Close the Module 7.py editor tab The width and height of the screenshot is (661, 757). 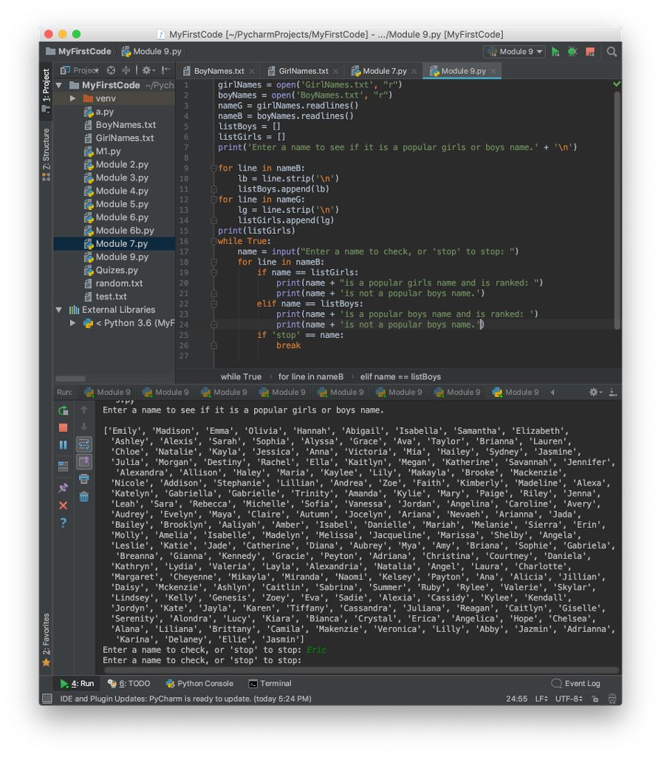(414, 71)
